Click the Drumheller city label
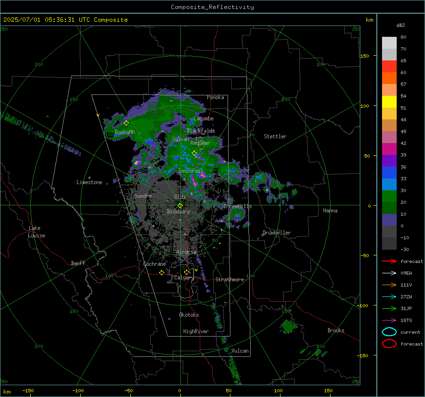425x397 pixels. [x=277, y=233]
